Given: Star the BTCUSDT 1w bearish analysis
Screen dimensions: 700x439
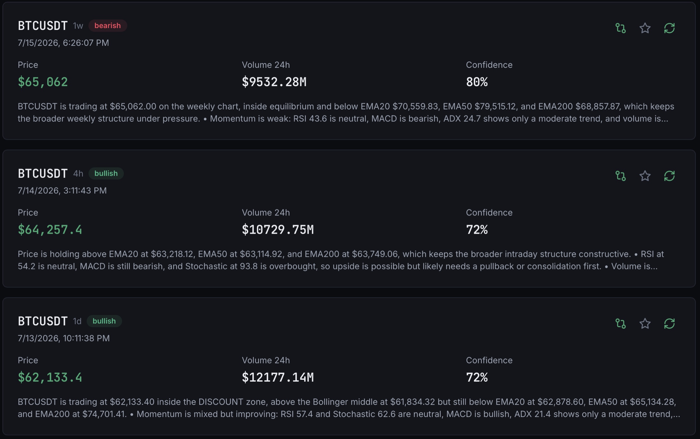Looking at the screenshot, I should [645, 28].
